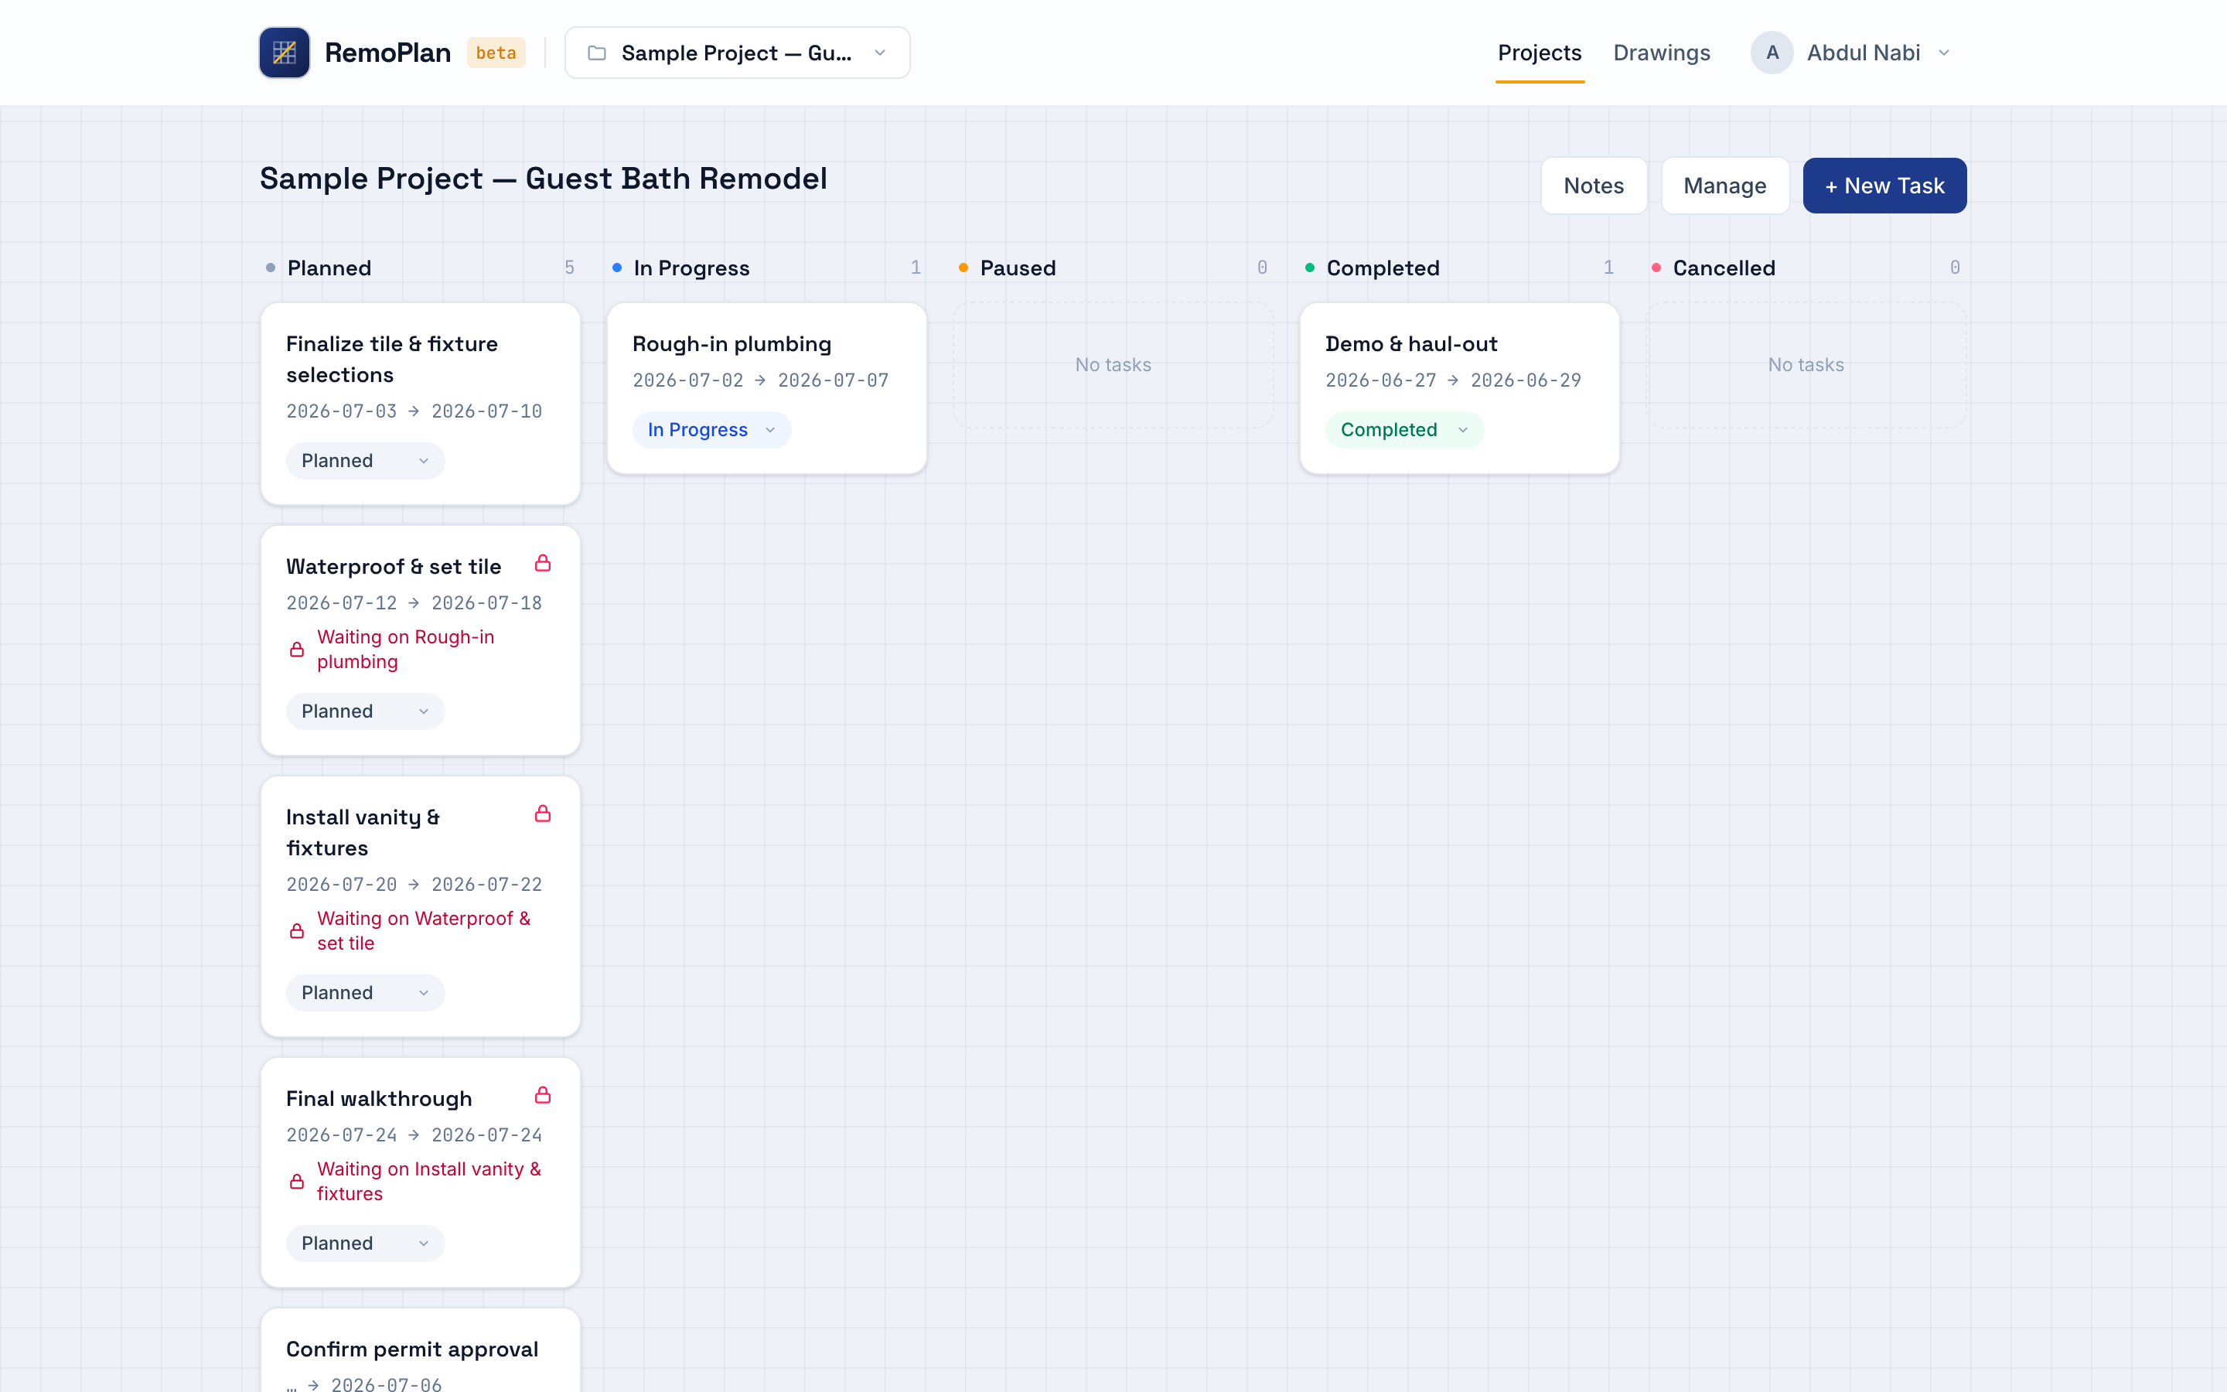
Task: Click the Planned column header
Action: click(329, 268)
